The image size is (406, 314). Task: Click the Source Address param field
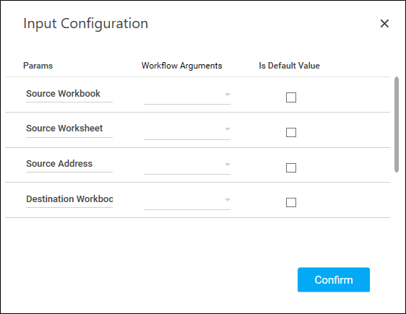point(69,164)
